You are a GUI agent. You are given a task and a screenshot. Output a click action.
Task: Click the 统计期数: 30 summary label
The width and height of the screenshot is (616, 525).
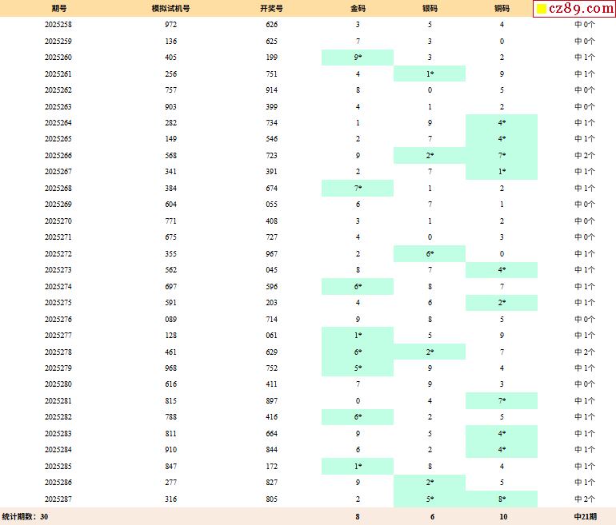(x=26, y=516)
